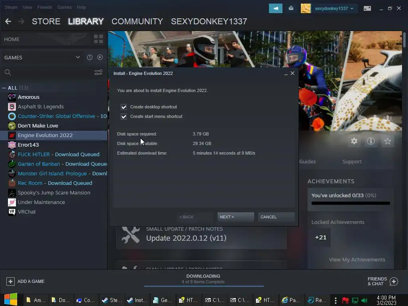Click the DOWNLOADING progress bar

pyautogui.click(x=204, y=286)
